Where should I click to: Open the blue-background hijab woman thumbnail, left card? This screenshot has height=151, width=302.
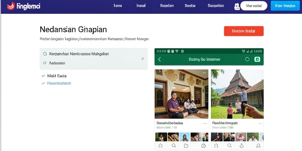tap(185, 137)
